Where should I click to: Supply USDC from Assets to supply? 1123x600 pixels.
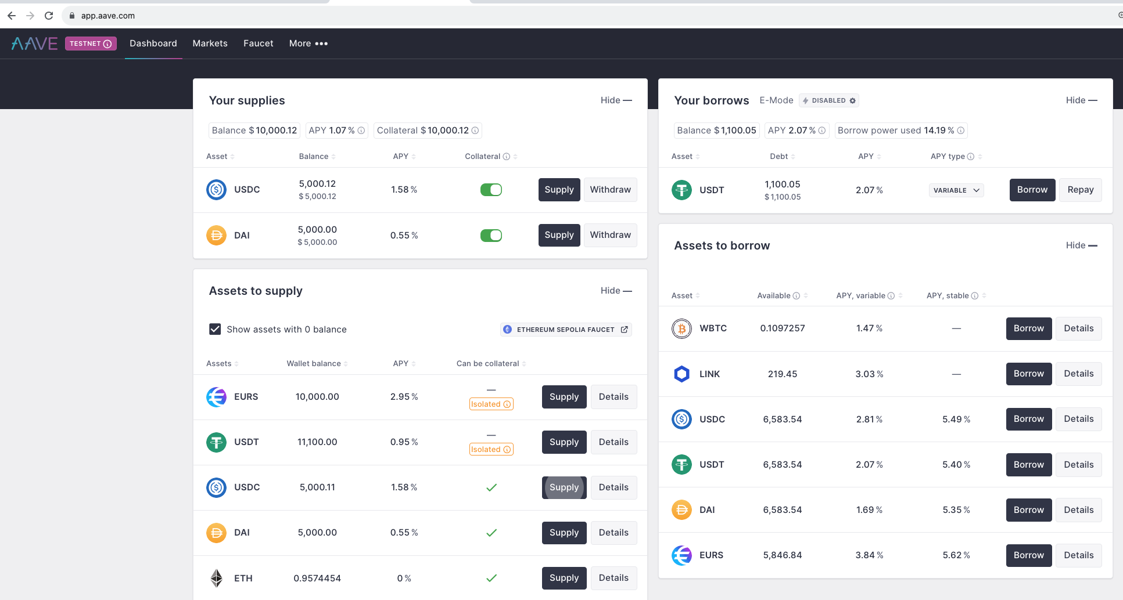(564, 487)
